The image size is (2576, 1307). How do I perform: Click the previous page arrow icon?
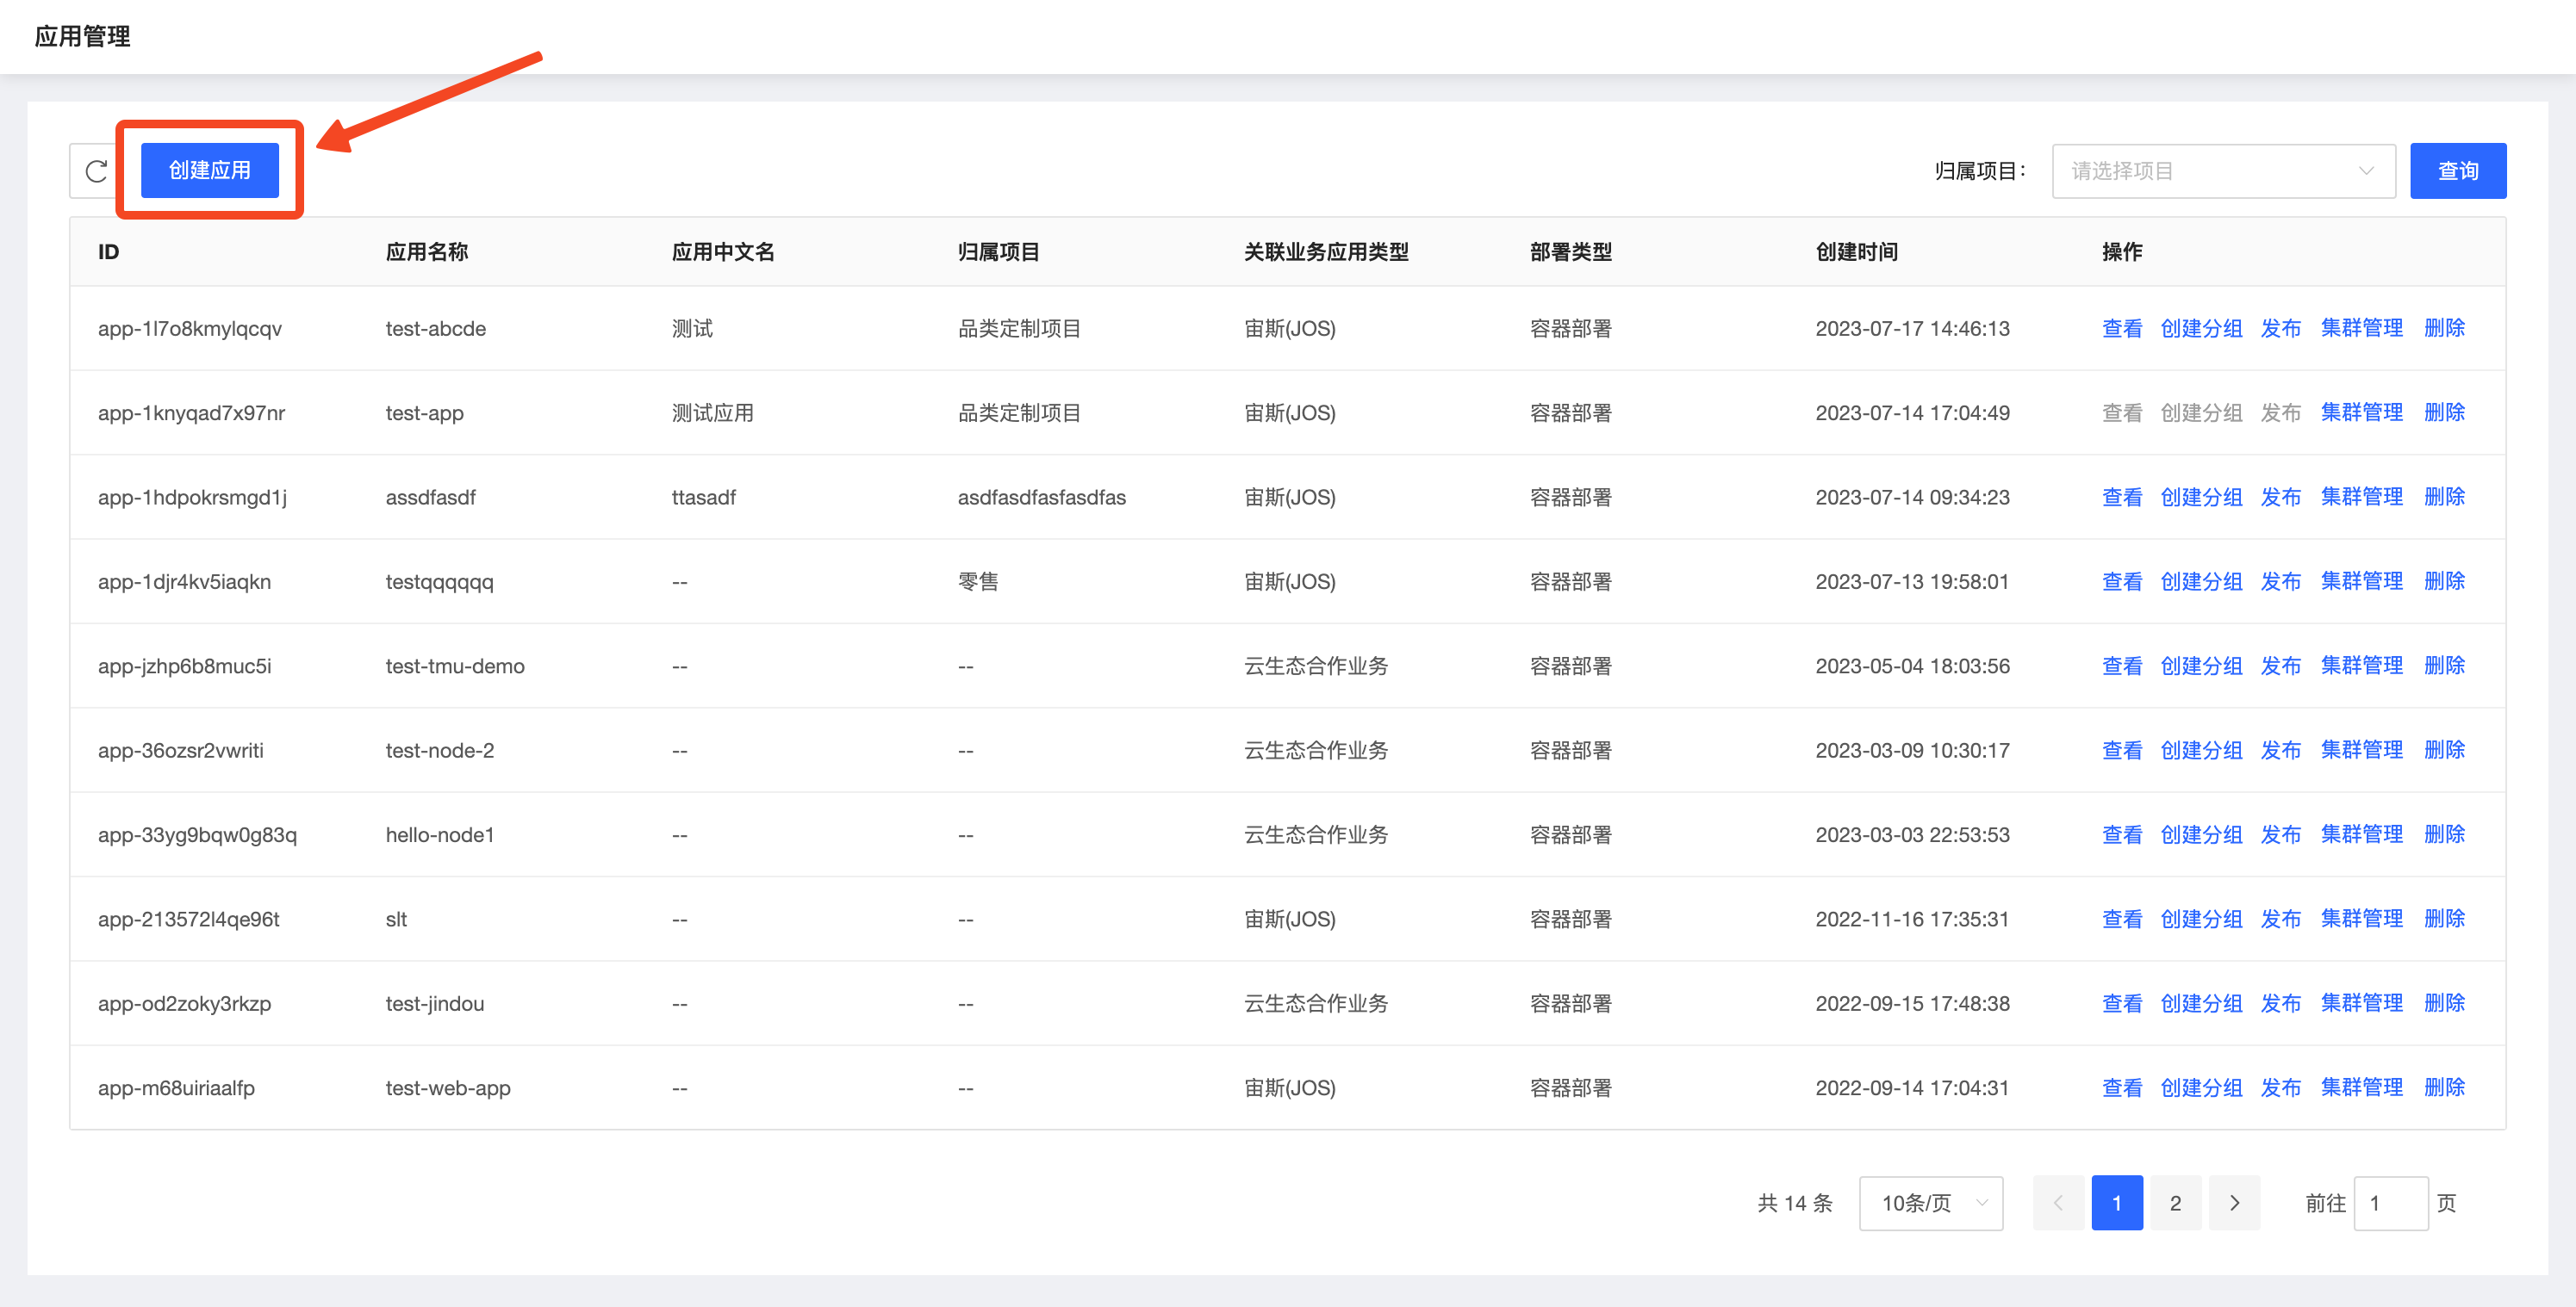tap(2058, 1203)
